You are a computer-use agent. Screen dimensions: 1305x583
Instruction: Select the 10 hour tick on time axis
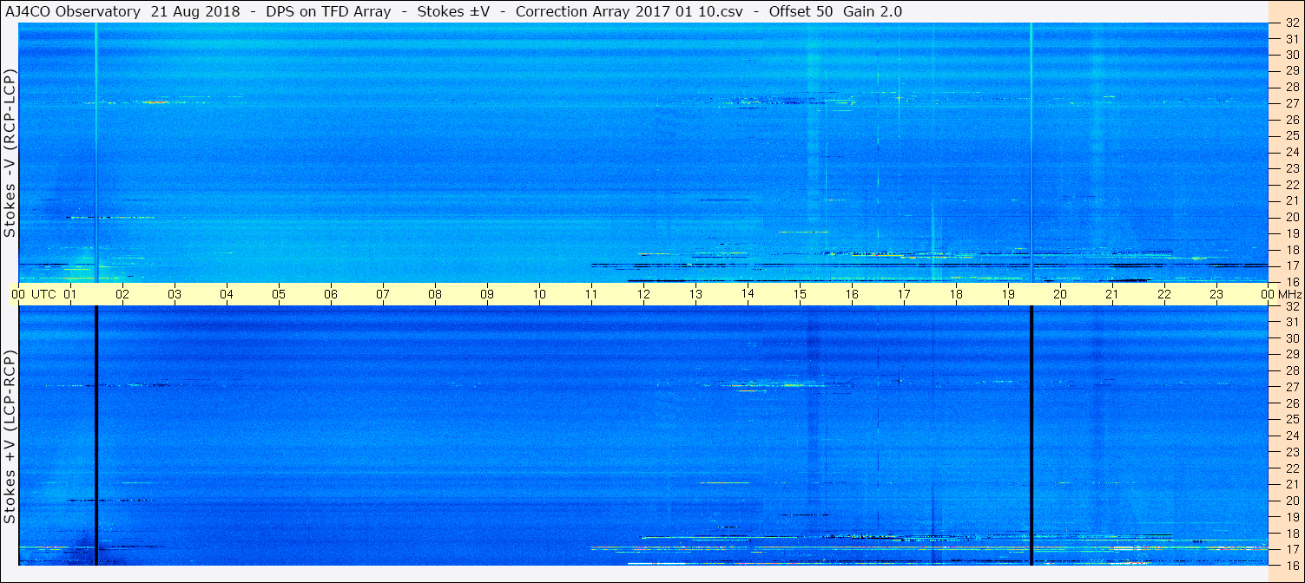[x=539, y=294]
